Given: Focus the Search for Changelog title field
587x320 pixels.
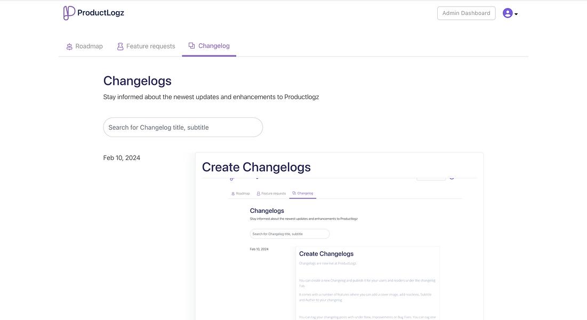Looking at the screenshot, I should (x=183, y=127).
